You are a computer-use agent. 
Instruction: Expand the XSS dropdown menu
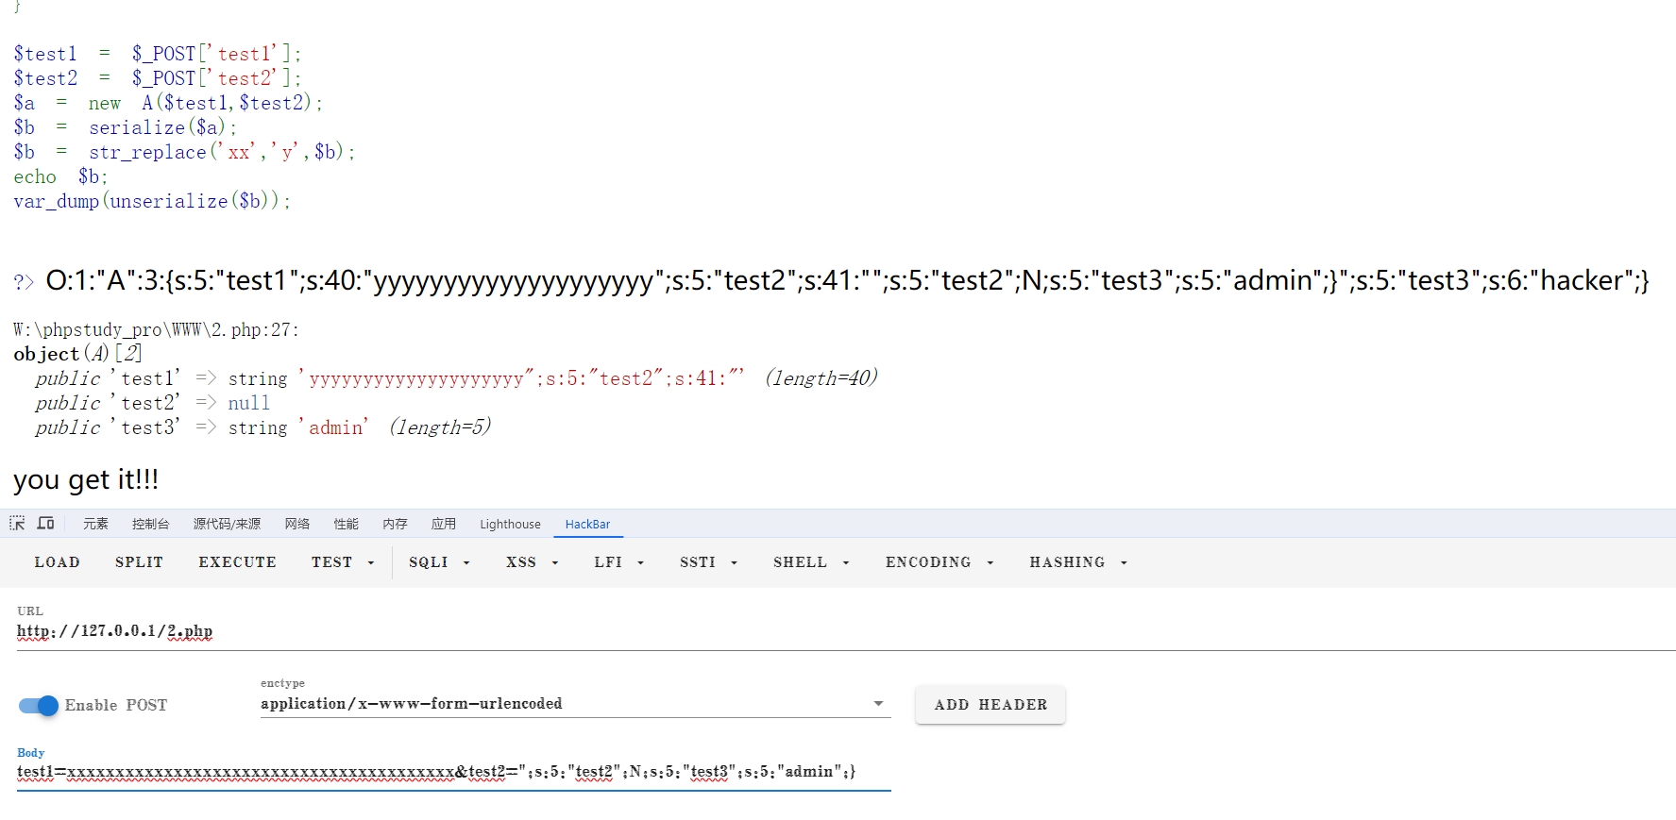pos(532,562)
